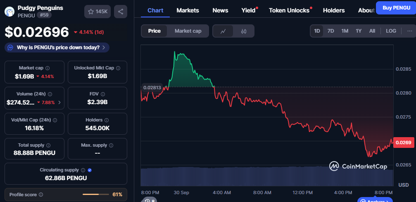Image resolution: width=416 pixels, height=202 pixels.
Task: Switch to the Token Unlocks tab
Action: click(x=289, y=10)
